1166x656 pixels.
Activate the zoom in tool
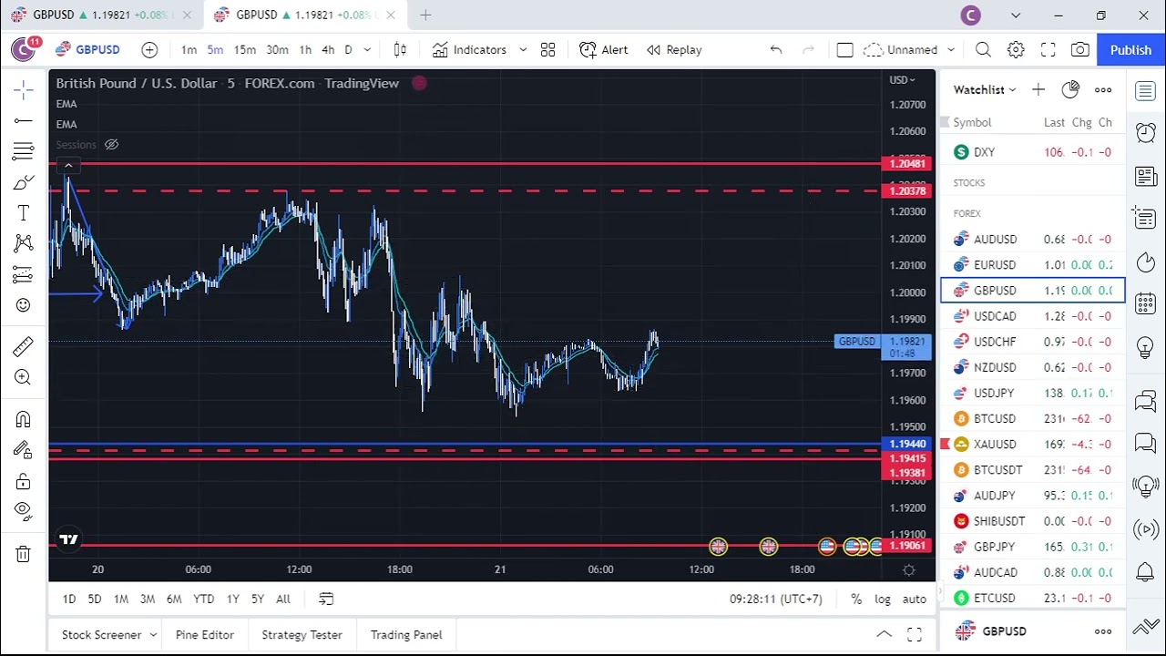[x=24, y=377]
